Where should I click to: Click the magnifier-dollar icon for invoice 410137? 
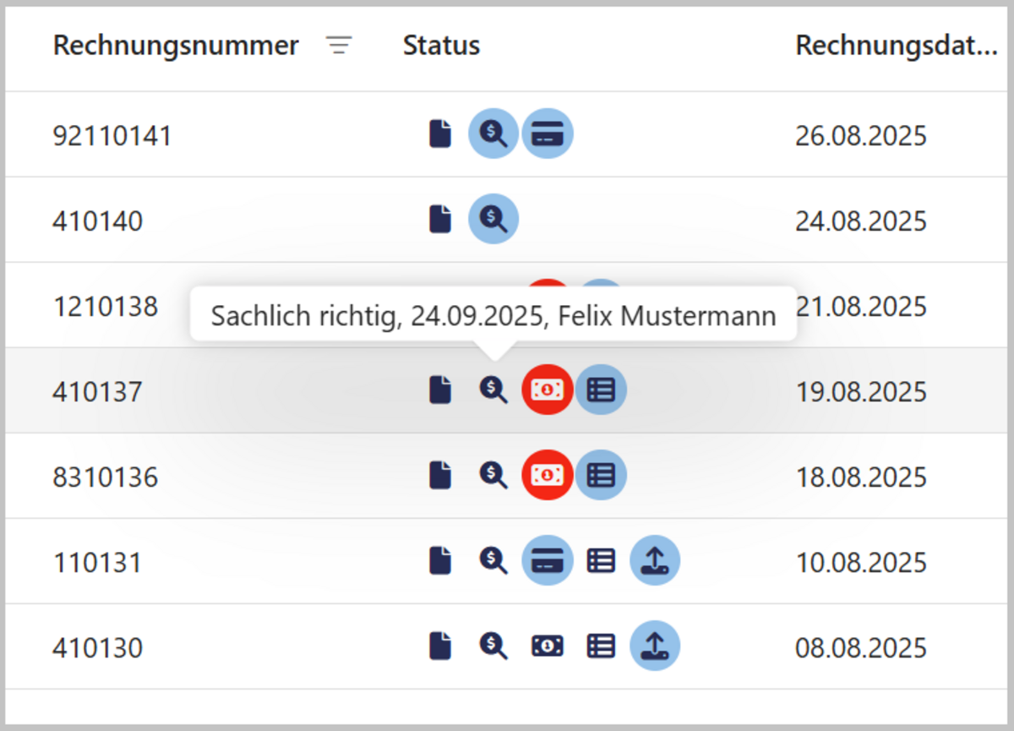pos(493,390)
